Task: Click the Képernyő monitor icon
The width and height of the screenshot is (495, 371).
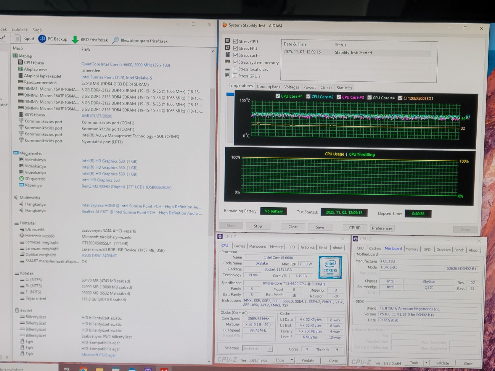Action: pos(21,185)
